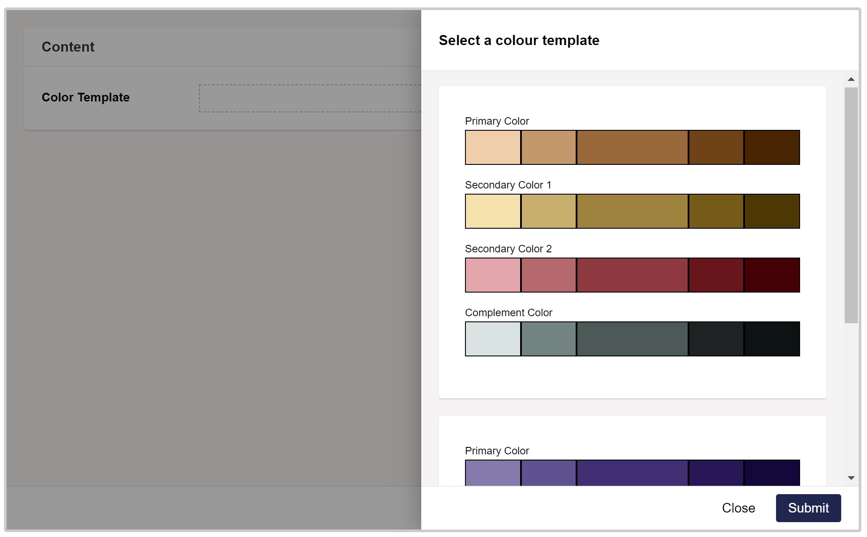Select the darkest maroon Secondary Color 2 swatch
The height and width of the screenshot is (537, 867).
(x=772, y=275)
